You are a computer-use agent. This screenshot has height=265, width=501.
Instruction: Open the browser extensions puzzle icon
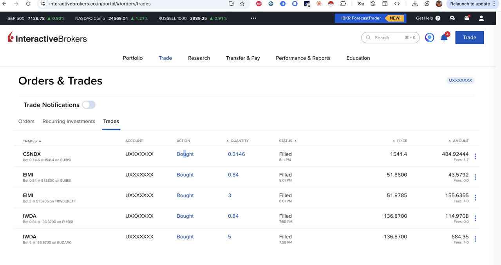343,4
